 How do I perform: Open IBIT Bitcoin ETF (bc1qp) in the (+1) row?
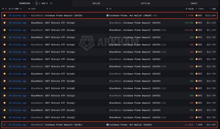pos(53,52)
